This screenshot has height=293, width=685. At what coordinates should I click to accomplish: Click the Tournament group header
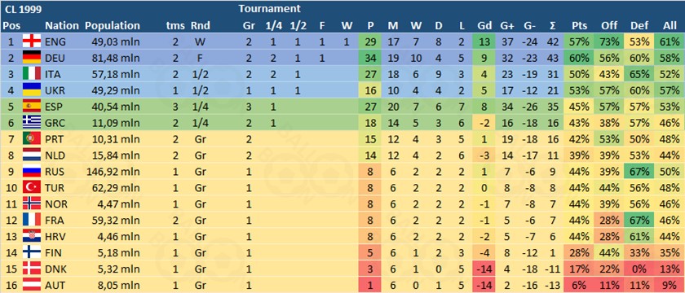(x=270, y=8)
